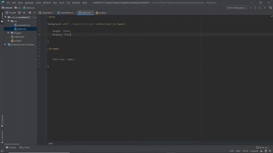
Task: Open the Code menu
Action: click(x=38, y=3)
